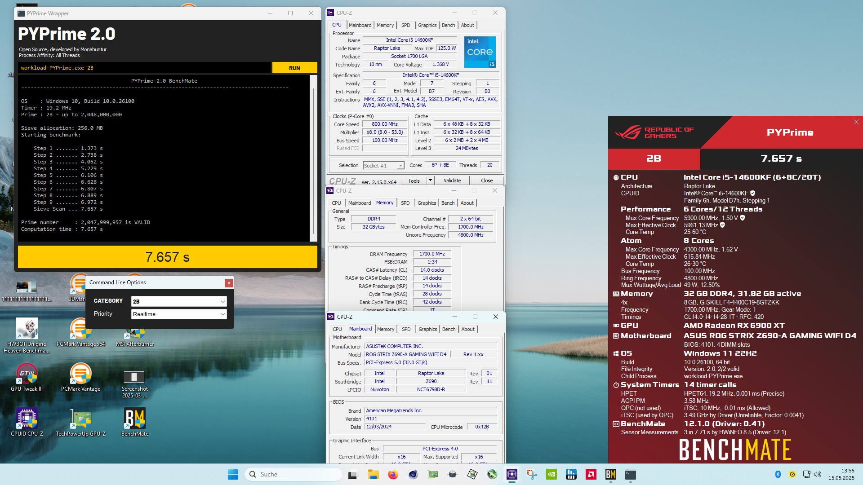Open the Snipping Tool taskbar icon

tap(532, 474)
